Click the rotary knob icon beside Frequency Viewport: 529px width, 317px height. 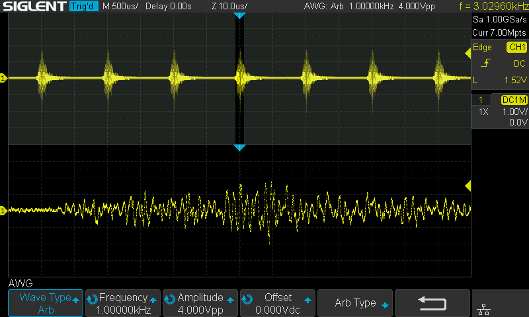[92, 299]
